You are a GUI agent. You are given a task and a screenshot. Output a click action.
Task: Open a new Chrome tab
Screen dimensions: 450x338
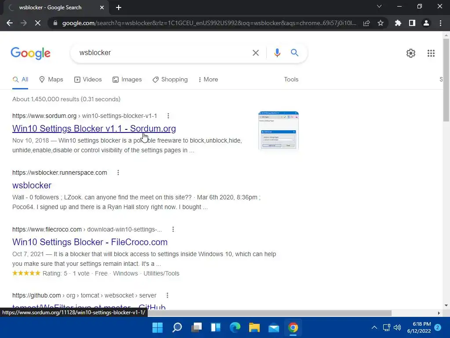[119, 7]
